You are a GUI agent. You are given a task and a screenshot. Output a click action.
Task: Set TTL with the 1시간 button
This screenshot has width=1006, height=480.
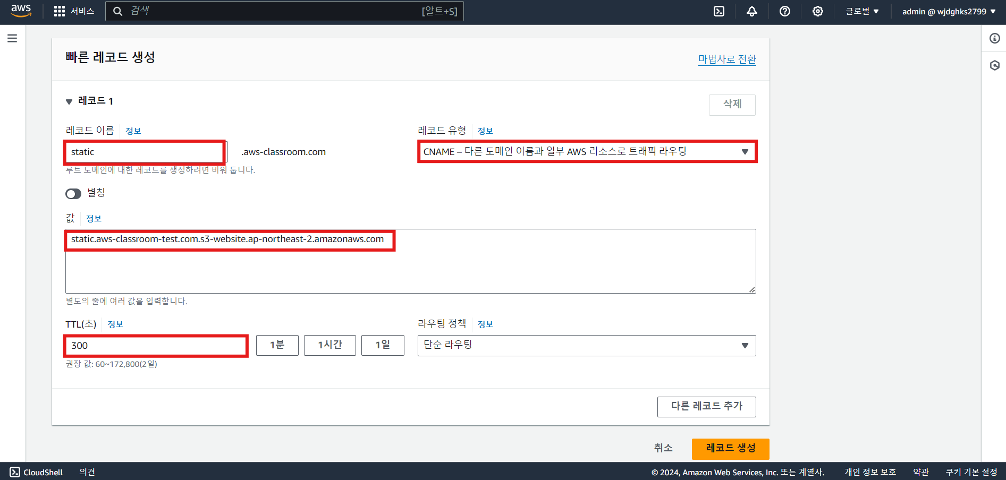pyautogui.click(x=330, y=345)
